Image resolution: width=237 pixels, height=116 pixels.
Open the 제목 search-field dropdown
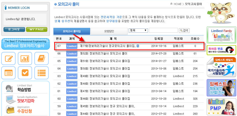[x=138, y=30]
